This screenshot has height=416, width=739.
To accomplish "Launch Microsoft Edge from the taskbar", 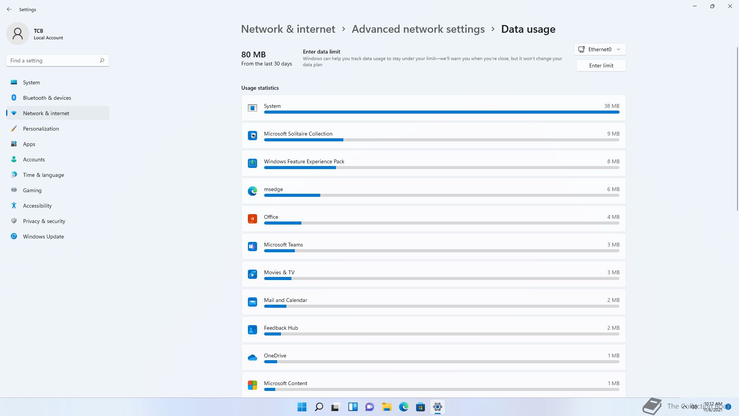I will (404, 407).
